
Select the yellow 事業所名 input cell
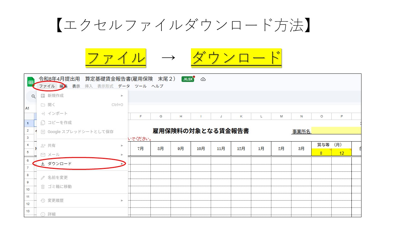336,131
